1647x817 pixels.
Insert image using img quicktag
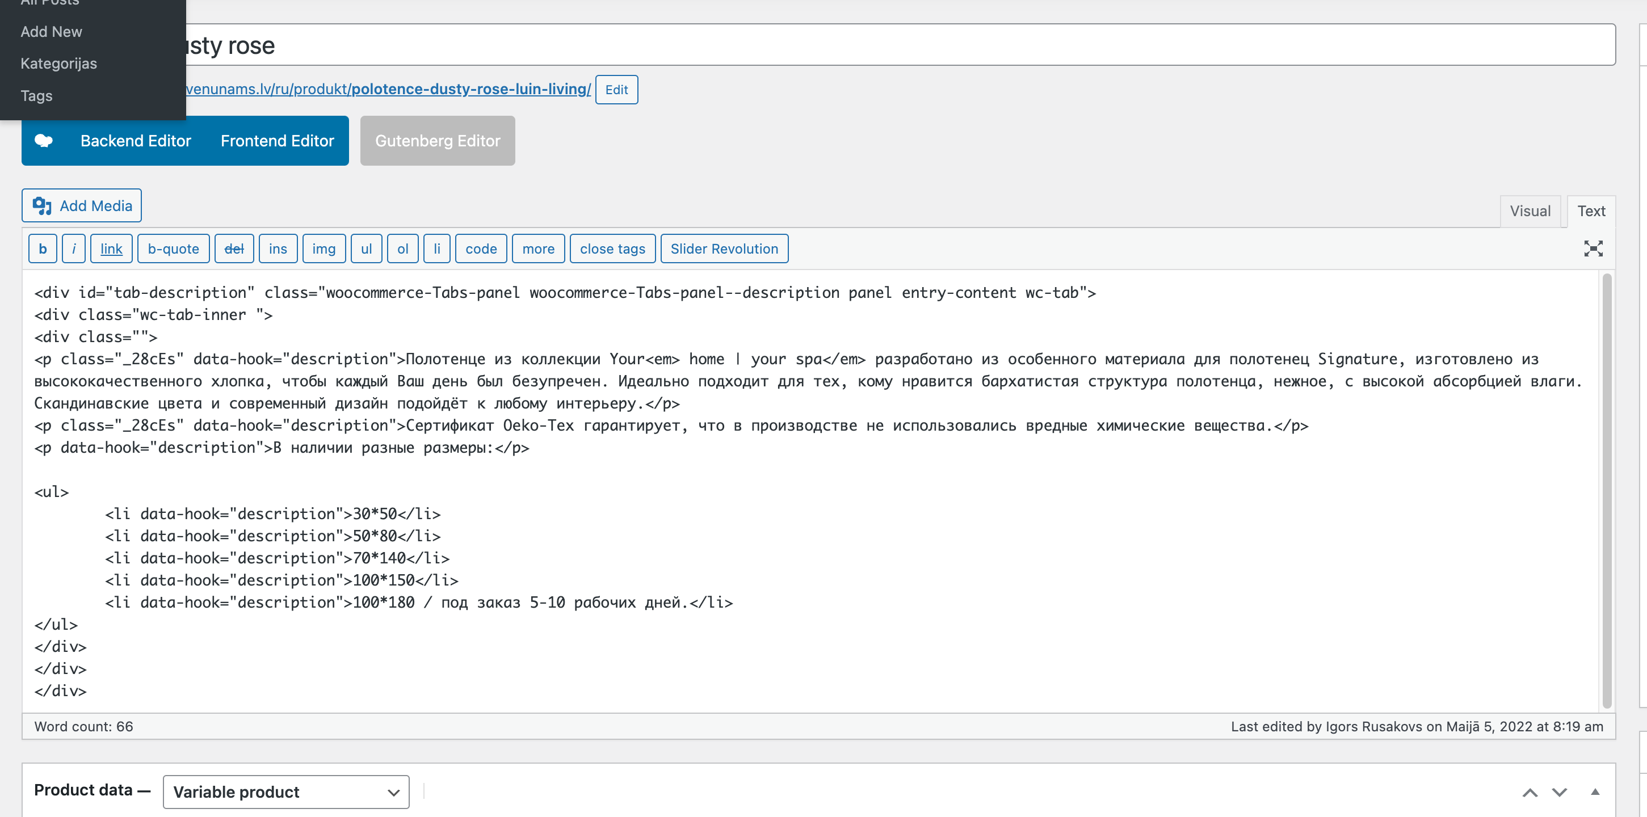click(x=323, y=249)
